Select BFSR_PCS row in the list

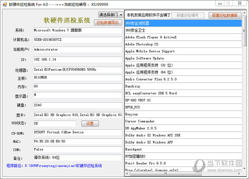[183, 107]
